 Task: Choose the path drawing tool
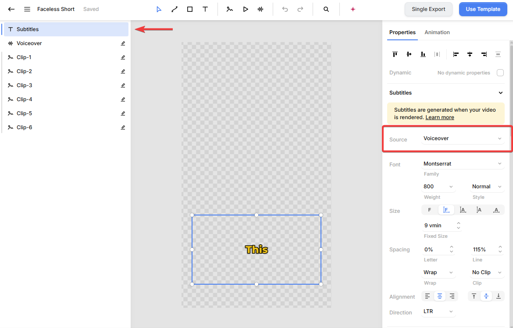(x=175, y=9)
